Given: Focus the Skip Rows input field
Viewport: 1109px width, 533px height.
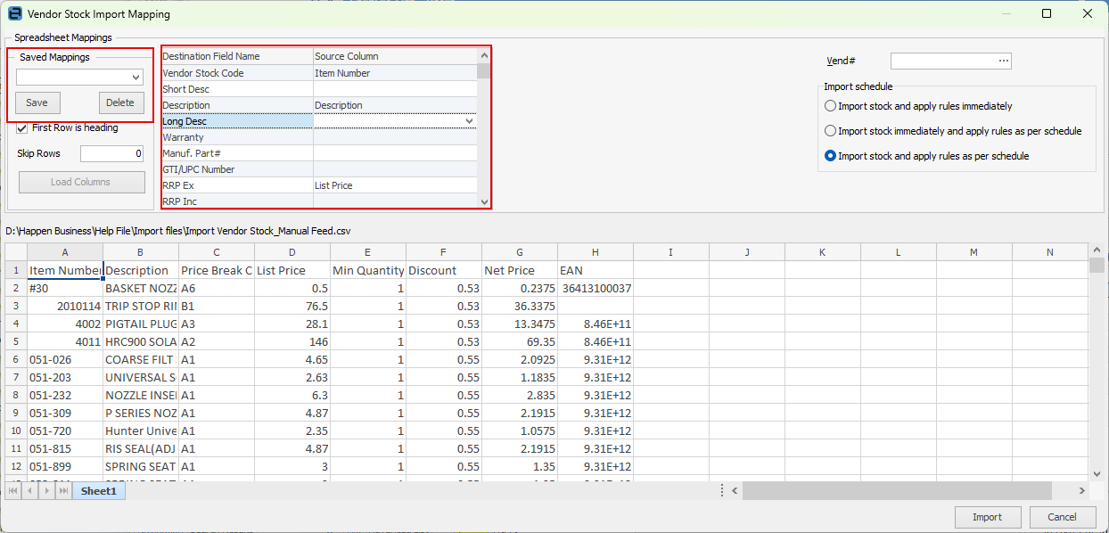Looking at the screenshot, I should [111, 153].
